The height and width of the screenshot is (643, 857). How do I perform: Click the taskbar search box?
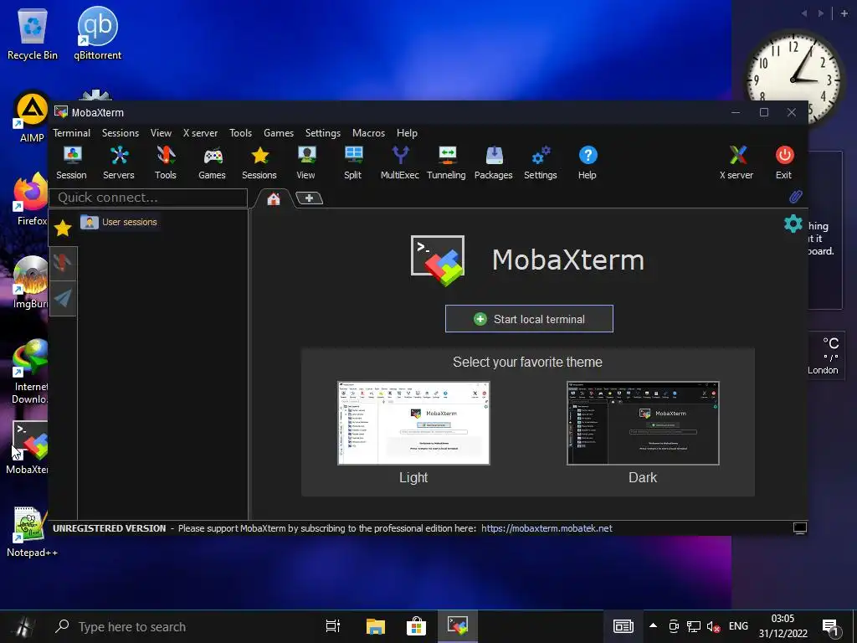(x=181, y=626)
